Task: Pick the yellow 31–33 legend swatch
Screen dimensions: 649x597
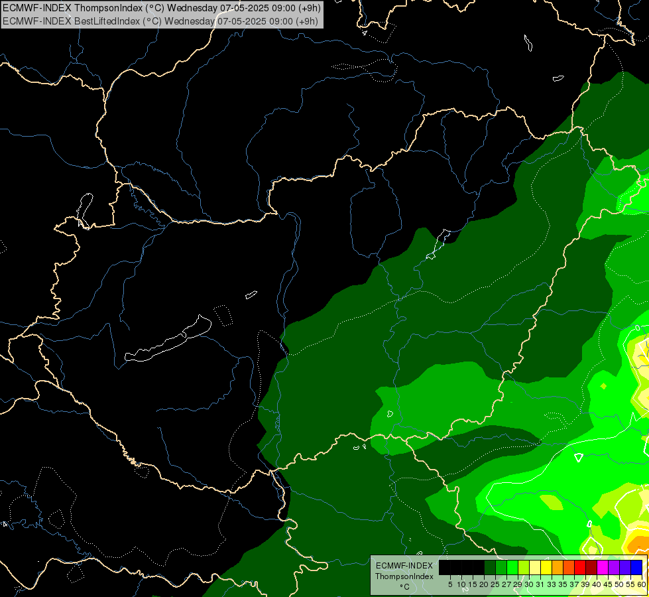Action: (x=546, y=567)
